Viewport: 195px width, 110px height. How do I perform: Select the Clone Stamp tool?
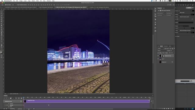[x=2, y=25]
